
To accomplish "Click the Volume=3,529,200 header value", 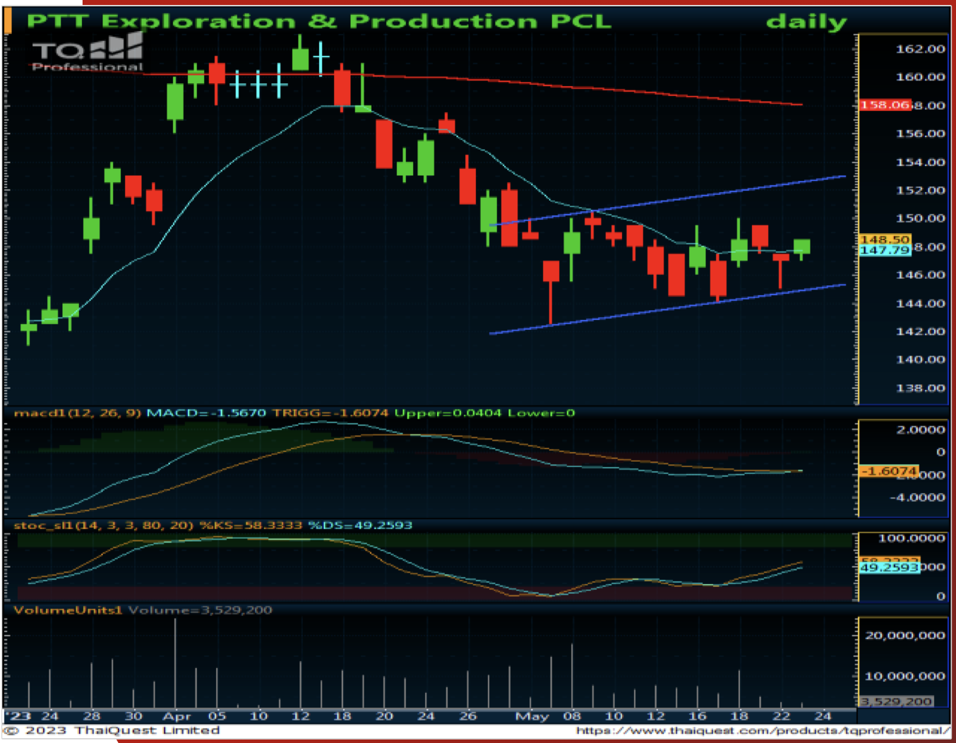I will [200, 610].
